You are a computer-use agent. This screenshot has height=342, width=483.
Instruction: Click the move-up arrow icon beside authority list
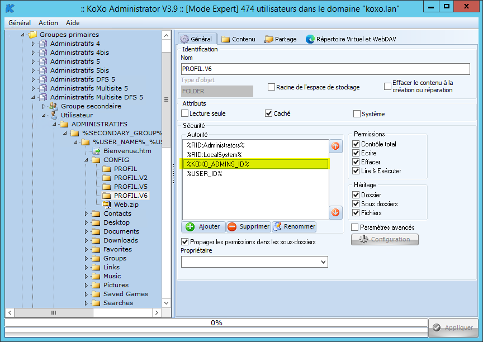tap(335, 146)
